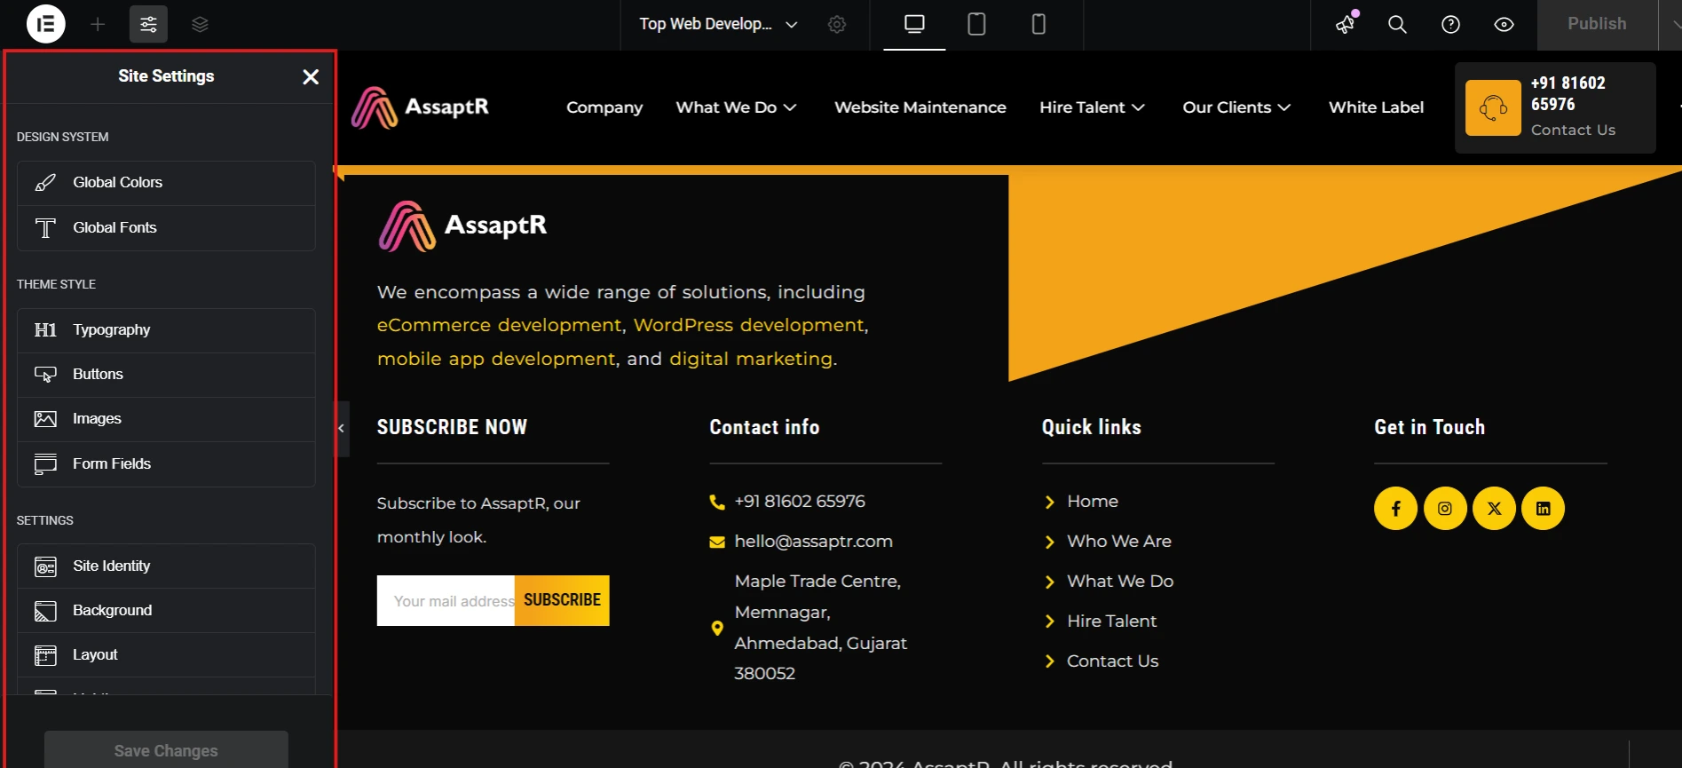Open Background settings

[x=166, y=611]
